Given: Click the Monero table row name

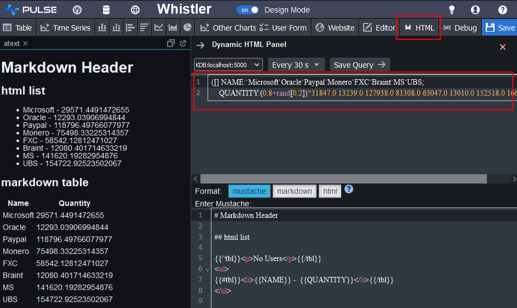Looking at the screenshot, I should pyautogui.click(x=16, y=251).
